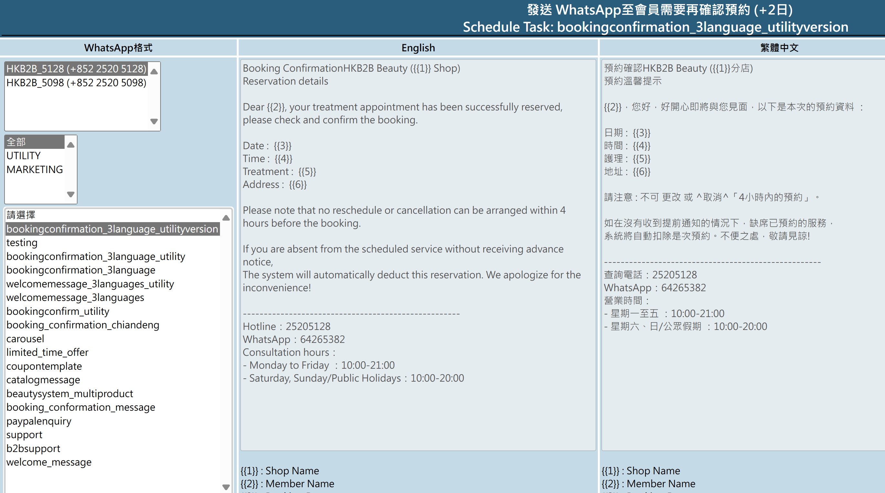The height and width of the screenshot is (493, 885).
Task: Click English {{1}} : Shop Name legend
Action: (x=280, y=471)
